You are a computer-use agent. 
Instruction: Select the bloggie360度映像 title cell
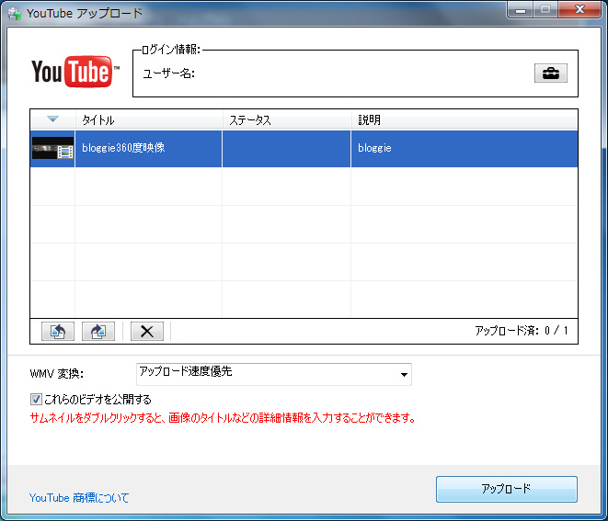coord(148,149)
